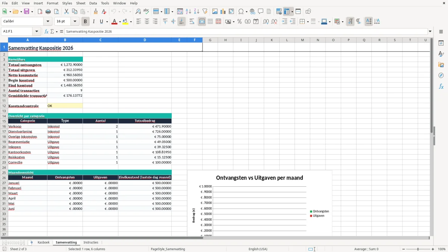The height and width of the screenshot is (252, 448).
Task: Cut the selection with scissors icon
Action: tap(66, 12)
